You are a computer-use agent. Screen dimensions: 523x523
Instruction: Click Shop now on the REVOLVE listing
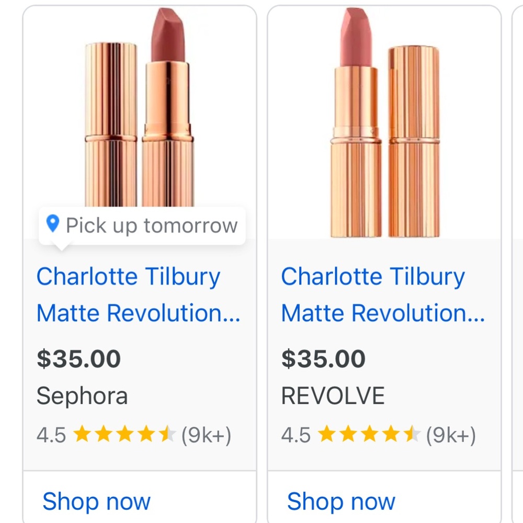tap(340, 501)
